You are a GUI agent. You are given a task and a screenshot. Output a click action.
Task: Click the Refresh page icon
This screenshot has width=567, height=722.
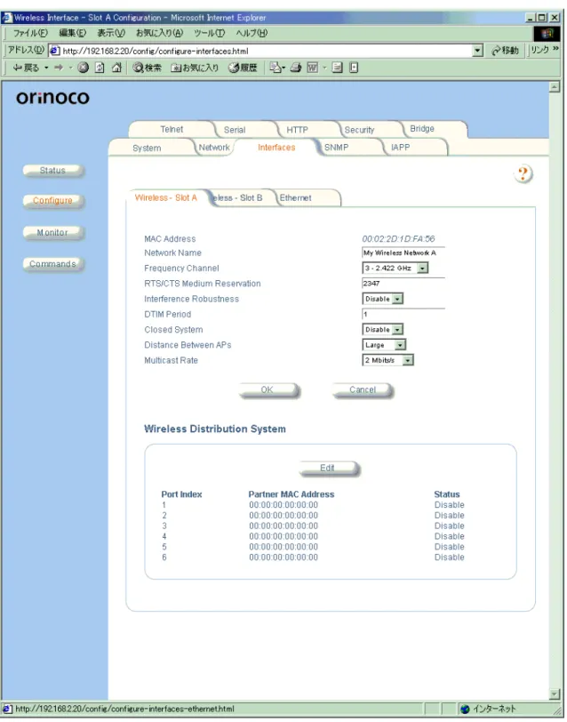[100, 68]
